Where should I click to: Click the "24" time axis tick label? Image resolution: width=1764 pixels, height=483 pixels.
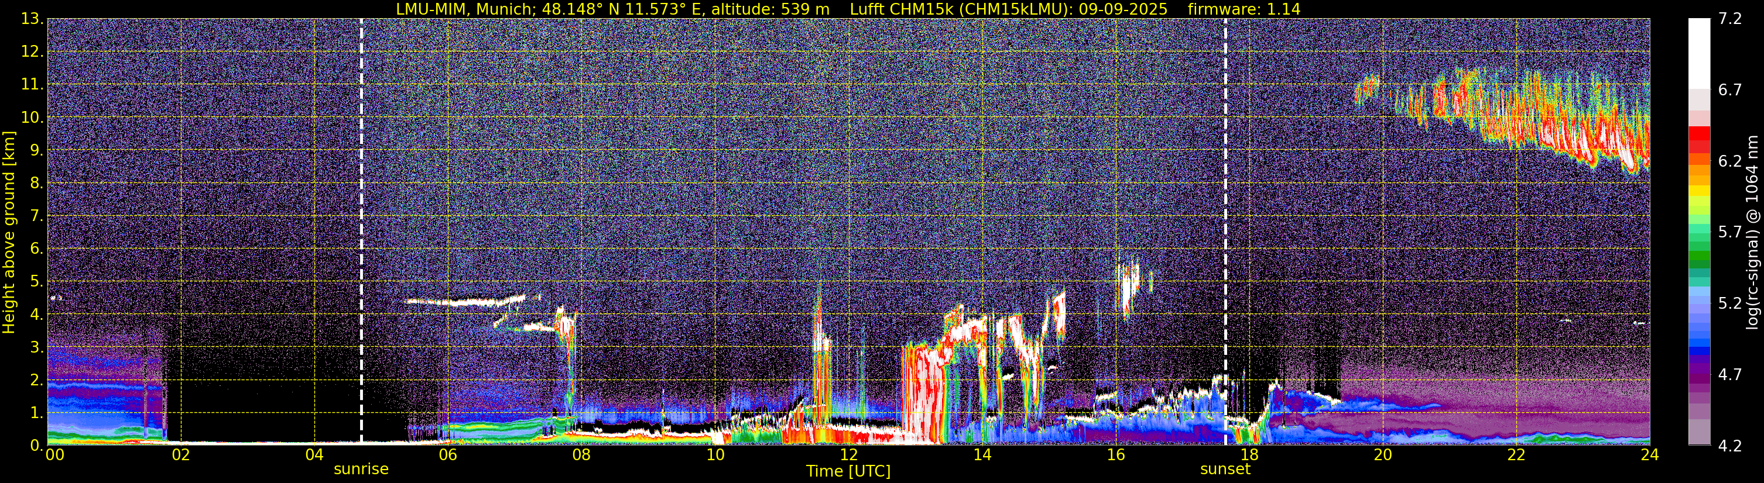coord(1650,456)
